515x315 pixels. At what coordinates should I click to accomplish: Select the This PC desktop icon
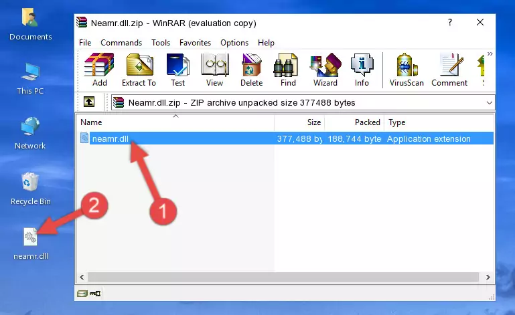tap(30, 79)
